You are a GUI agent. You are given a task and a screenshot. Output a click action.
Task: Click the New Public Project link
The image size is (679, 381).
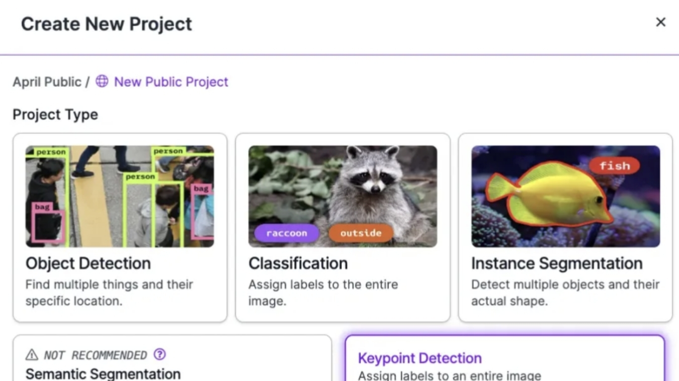[x=171, y=82]
